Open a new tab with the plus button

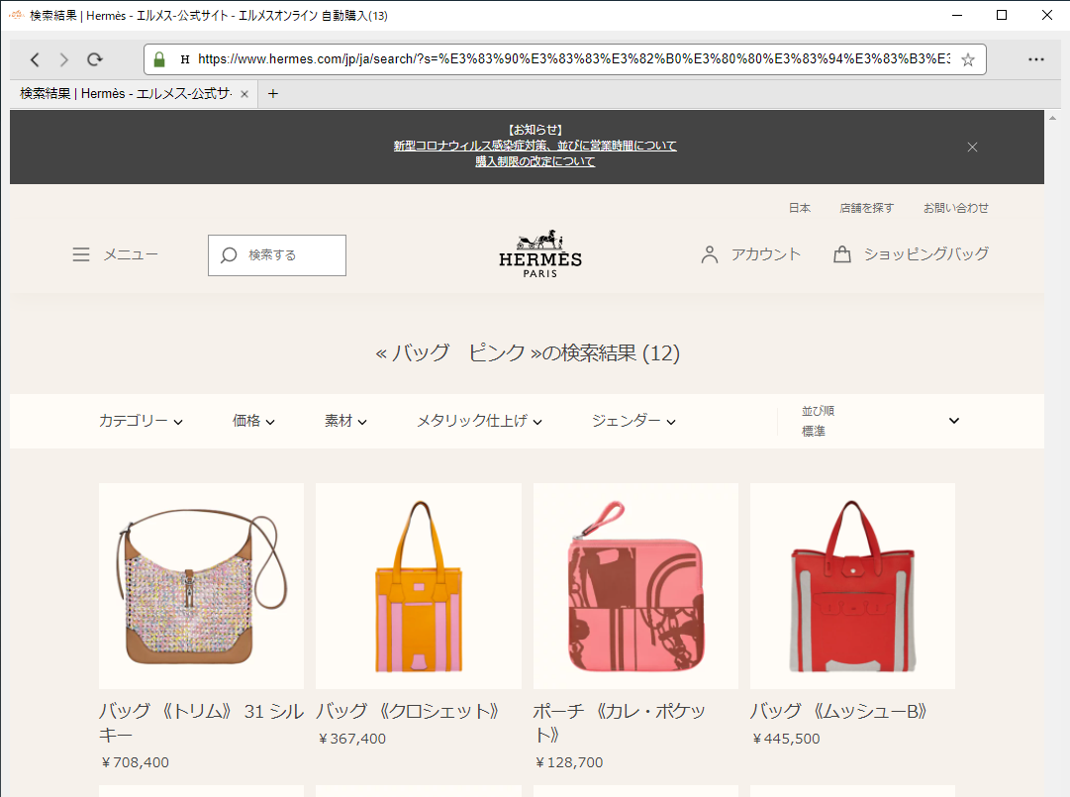pyautogui.click(x=273, y=93)
